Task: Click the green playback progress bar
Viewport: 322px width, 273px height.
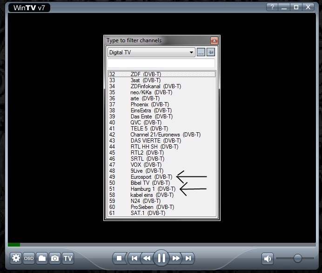Action: click(14, 245)
